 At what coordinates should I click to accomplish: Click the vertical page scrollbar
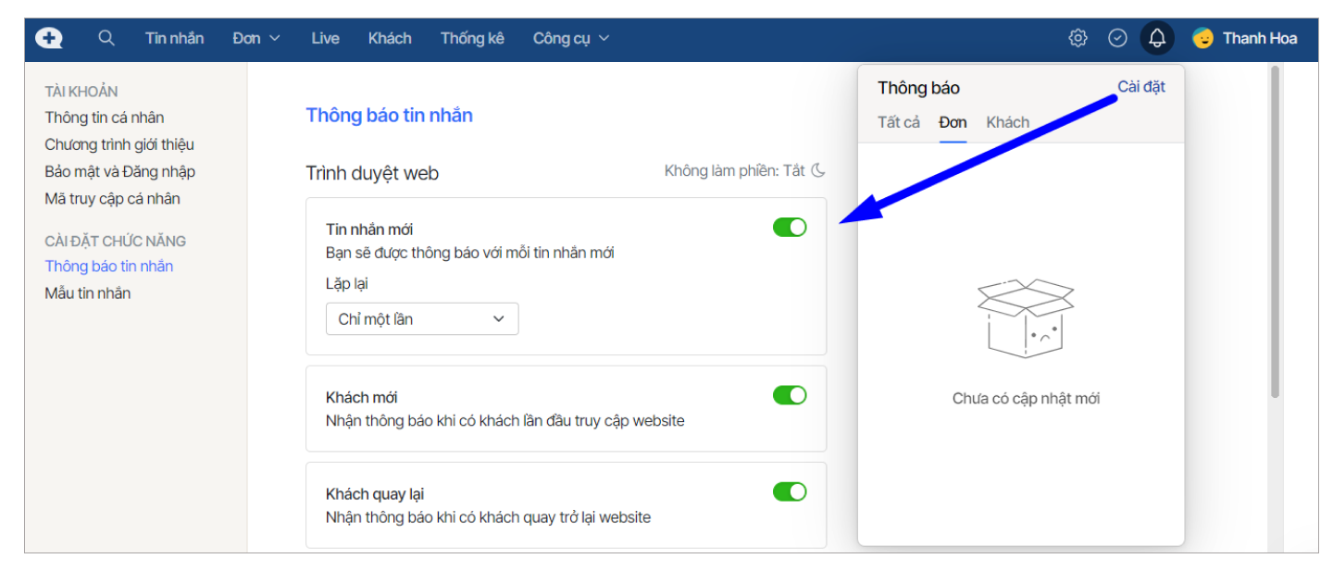point(1275,231)
